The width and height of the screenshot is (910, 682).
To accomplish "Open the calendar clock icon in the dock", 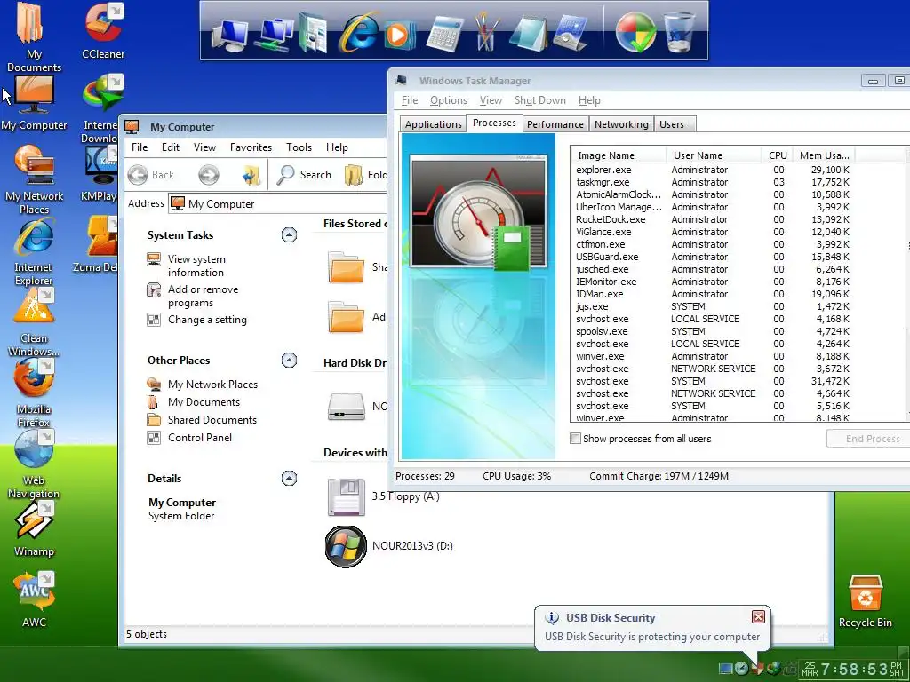I will coord(571,34).
